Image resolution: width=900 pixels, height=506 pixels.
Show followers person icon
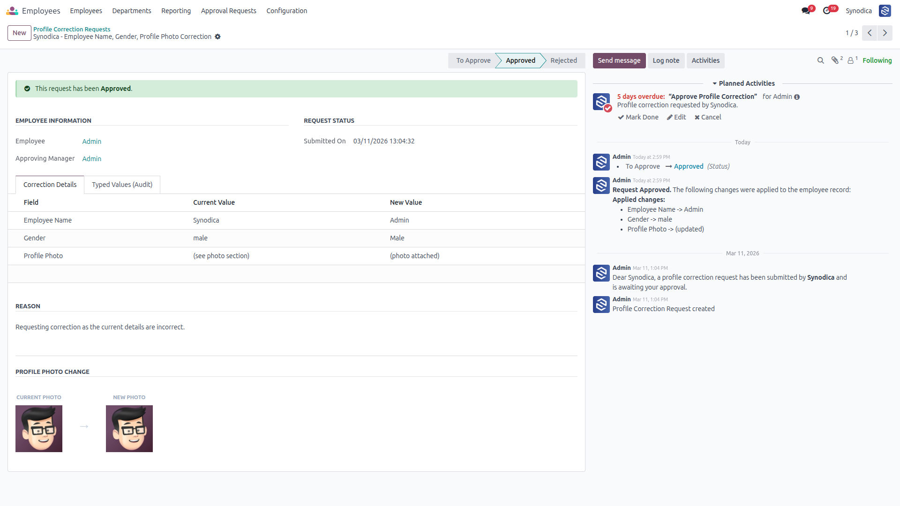click(850, 60)
